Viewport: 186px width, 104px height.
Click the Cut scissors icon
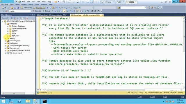point(47,8)
